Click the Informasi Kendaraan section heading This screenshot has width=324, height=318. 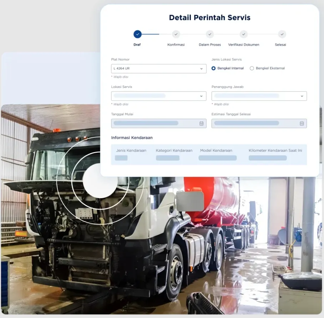click(132, 138)
